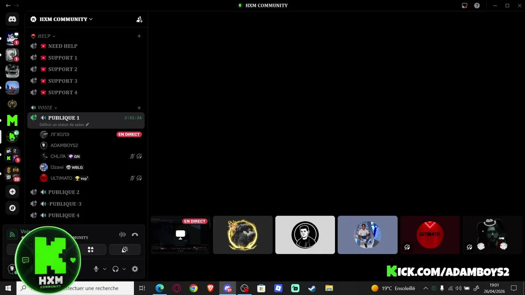Open the French flag server
Viewport: 525px width, 295px height.
pos(12,88)
